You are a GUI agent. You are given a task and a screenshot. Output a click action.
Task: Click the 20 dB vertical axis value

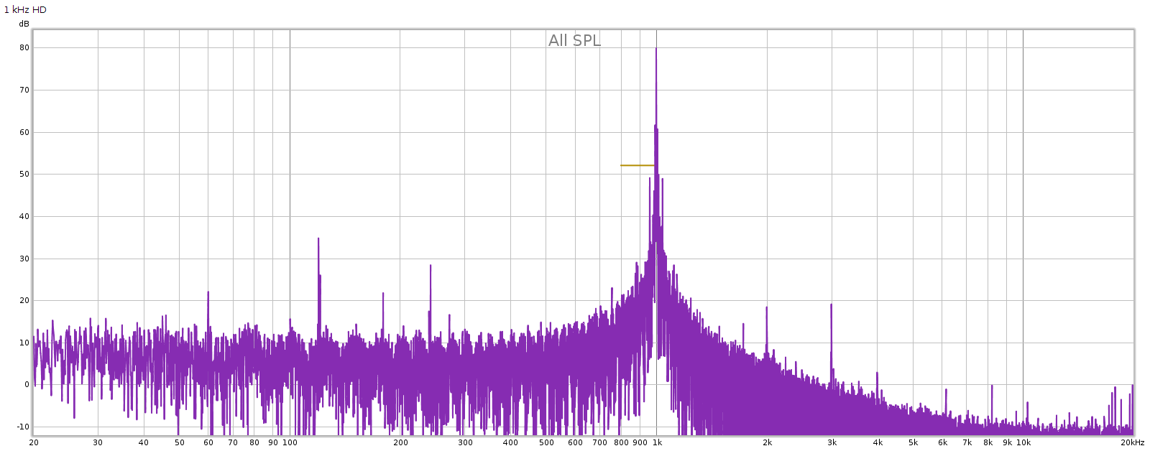coord(24,300)
